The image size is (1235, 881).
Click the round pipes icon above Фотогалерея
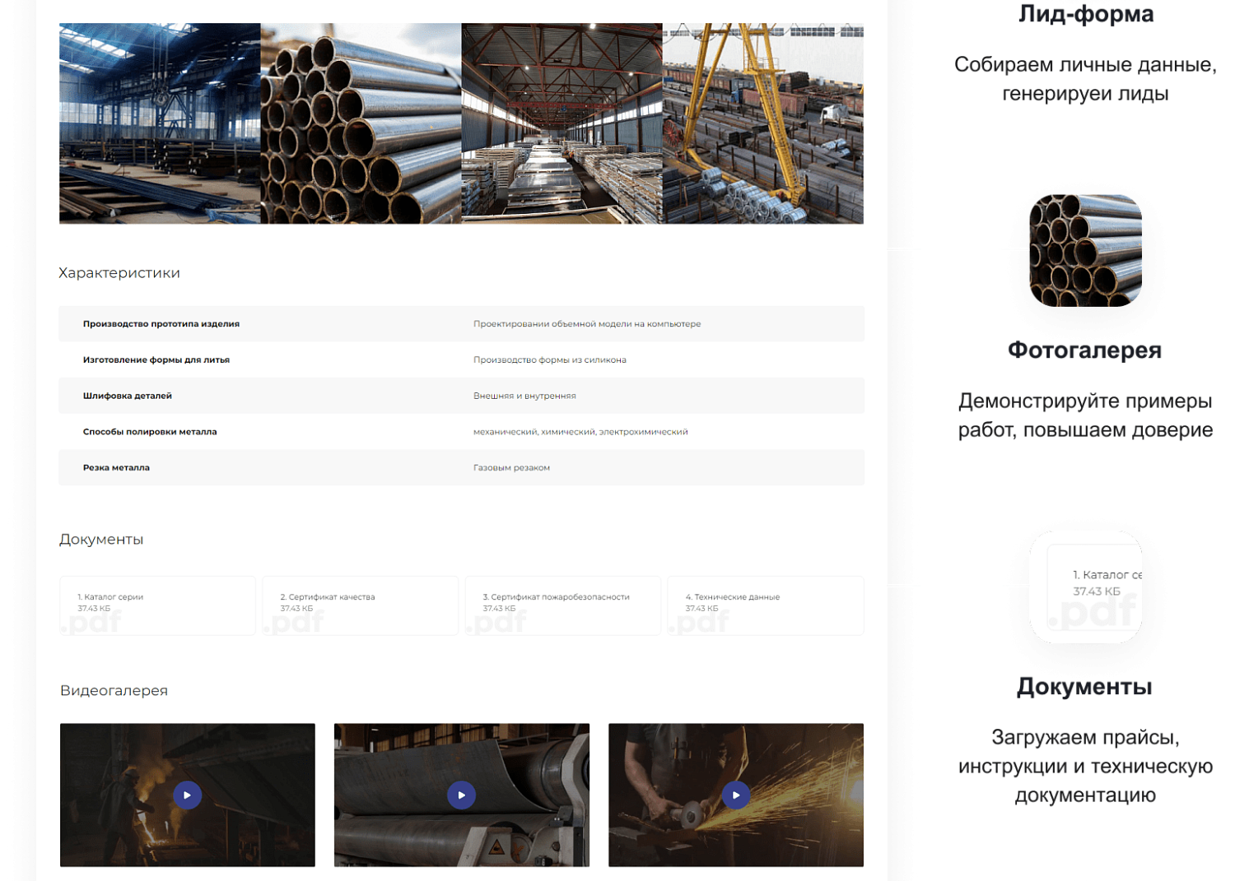(x=1085, y=250)
